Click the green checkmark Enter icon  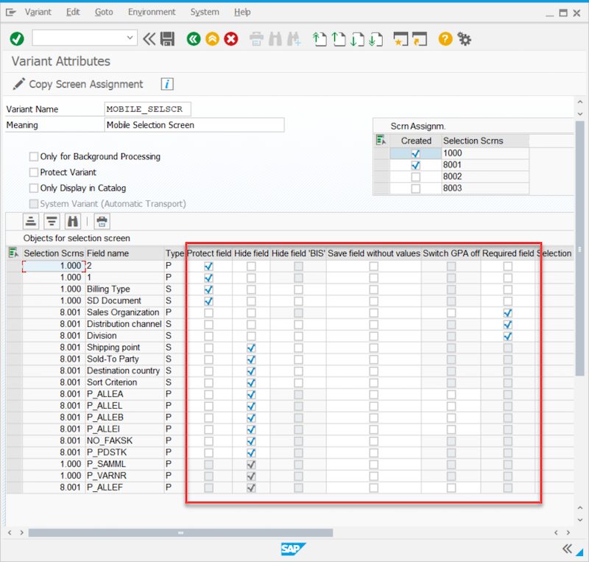pyautogui.click(x=17, y=38)
